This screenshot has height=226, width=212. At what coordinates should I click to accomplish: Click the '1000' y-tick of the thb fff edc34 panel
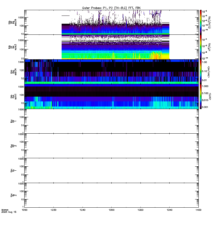(x=21, y=18)
